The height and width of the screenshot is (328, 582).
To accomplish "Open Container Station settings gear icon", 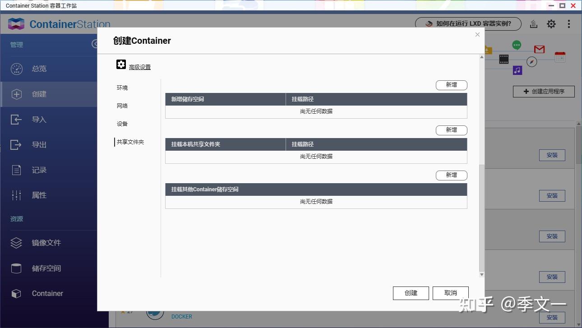I will pyautogui.click(x=551, y=24).
